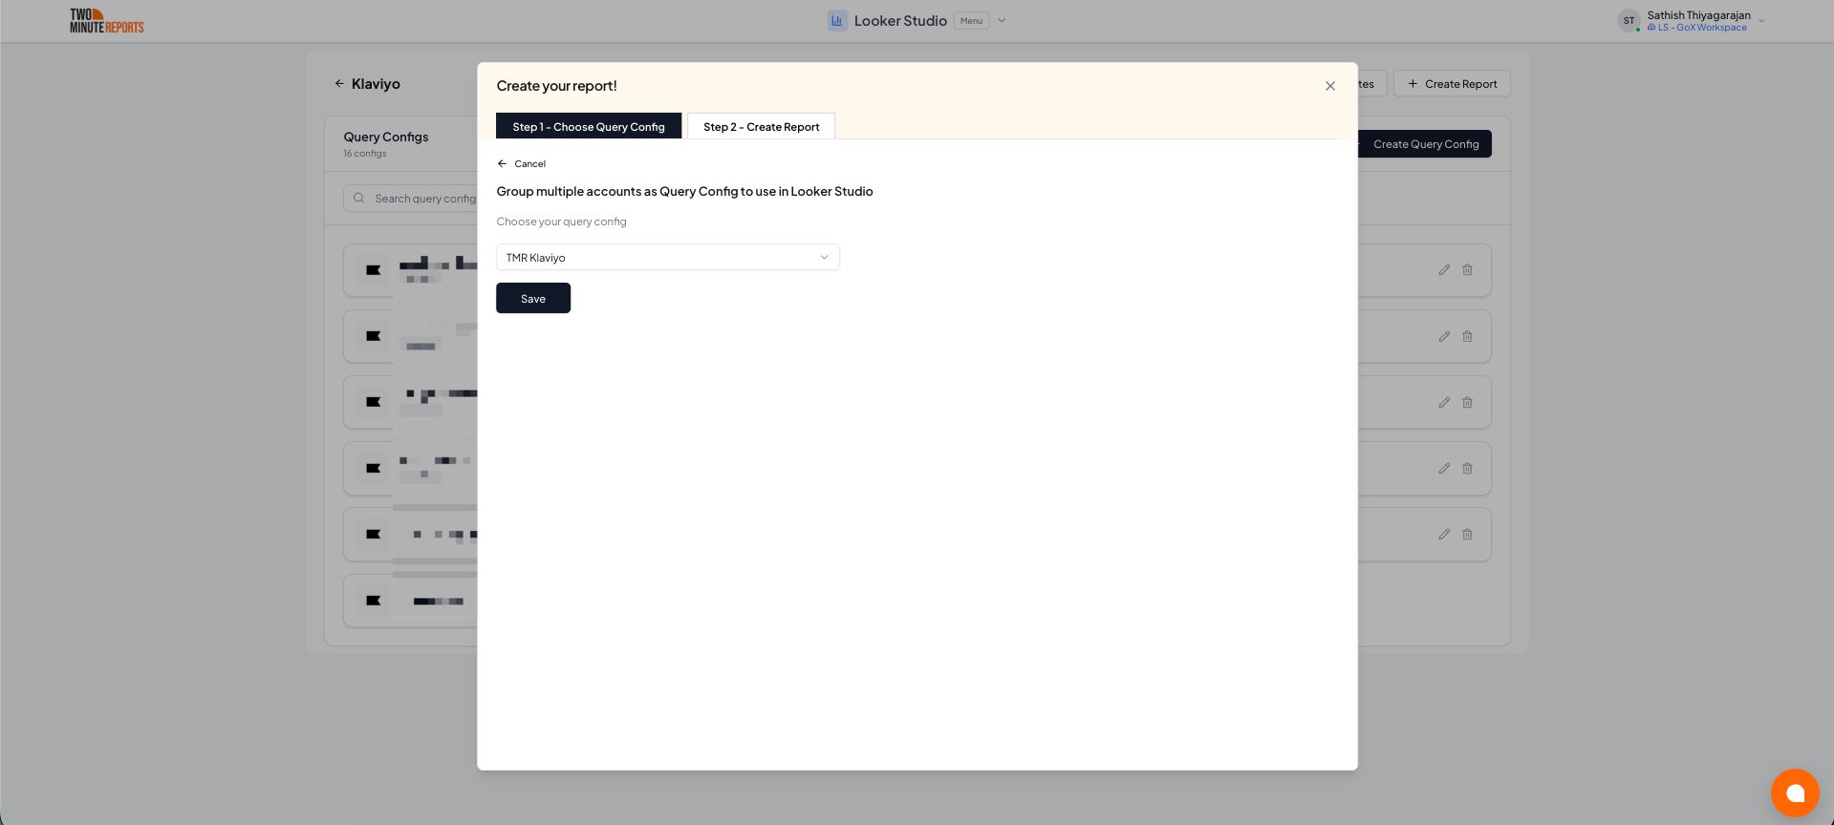This screenshot has height=825, width=1834.
Task: Delete the first query config row
Action: [x=1467, y=270]
